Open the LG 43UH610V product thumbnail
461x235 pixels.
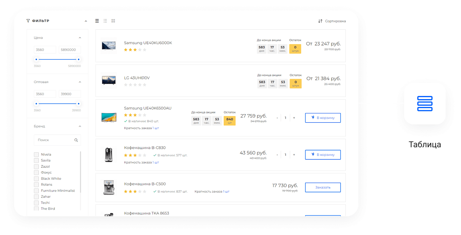coord(108,81)
